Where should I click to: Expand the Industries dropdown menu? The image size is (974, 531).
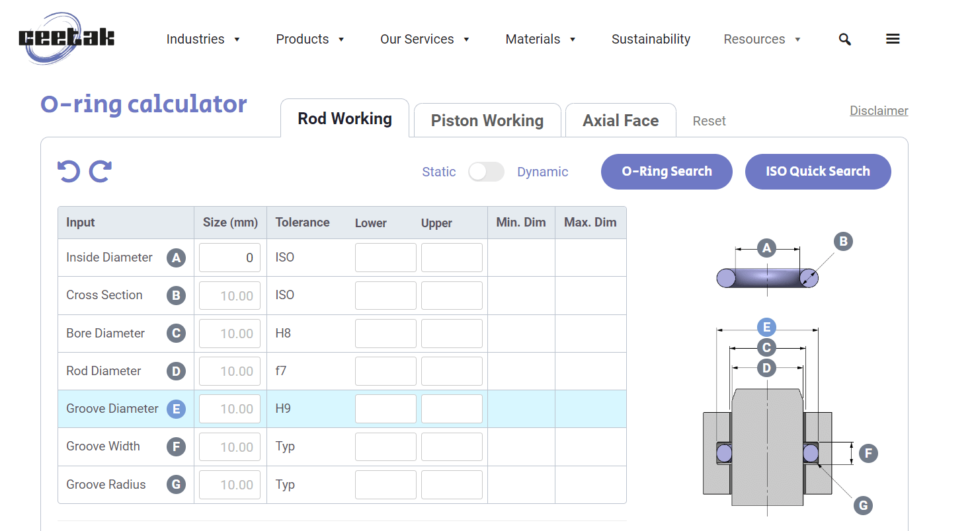click(x=203, y=39)
